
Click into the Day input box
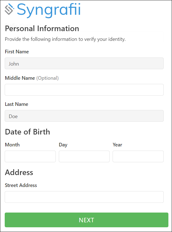(84, 156)
